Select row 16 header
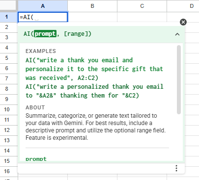The width and height of the screenshot is (199, 180). (6, 171)
